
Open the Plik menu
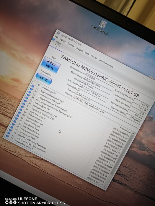56,37
